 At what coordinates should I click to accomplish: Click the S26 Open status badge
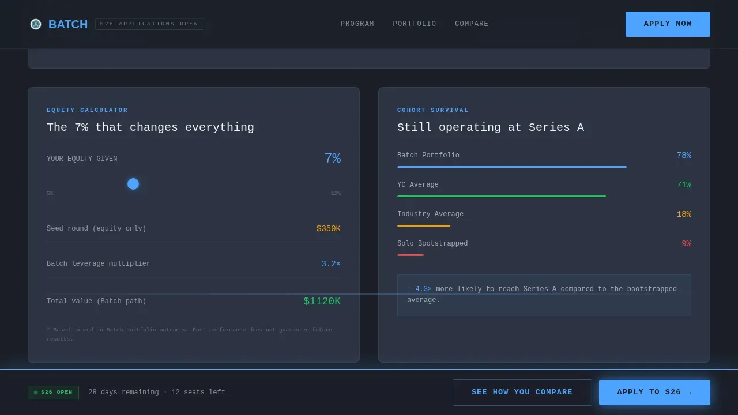[x=53, y=393]
